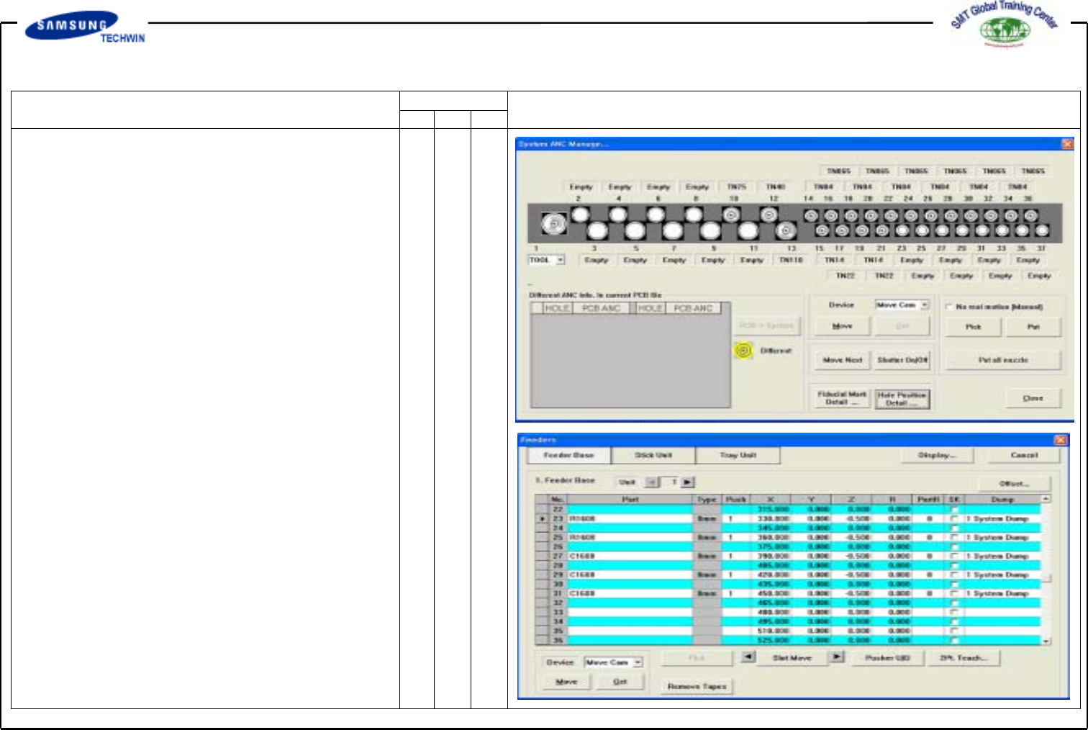Click the yellow Different nozzle indicator

click(743, 351)
